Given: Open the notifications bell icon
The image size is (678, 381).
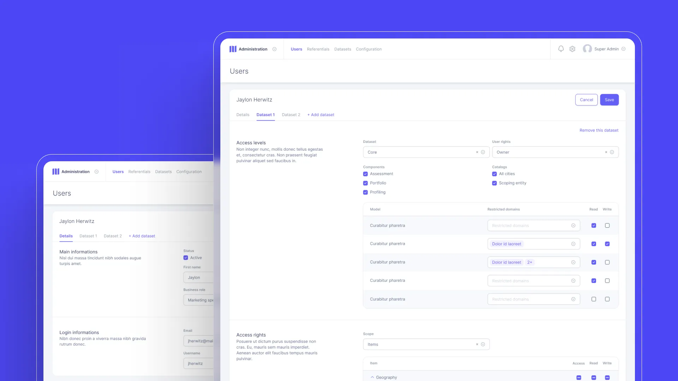Looking at the screenshot, I should click(561, 49).
